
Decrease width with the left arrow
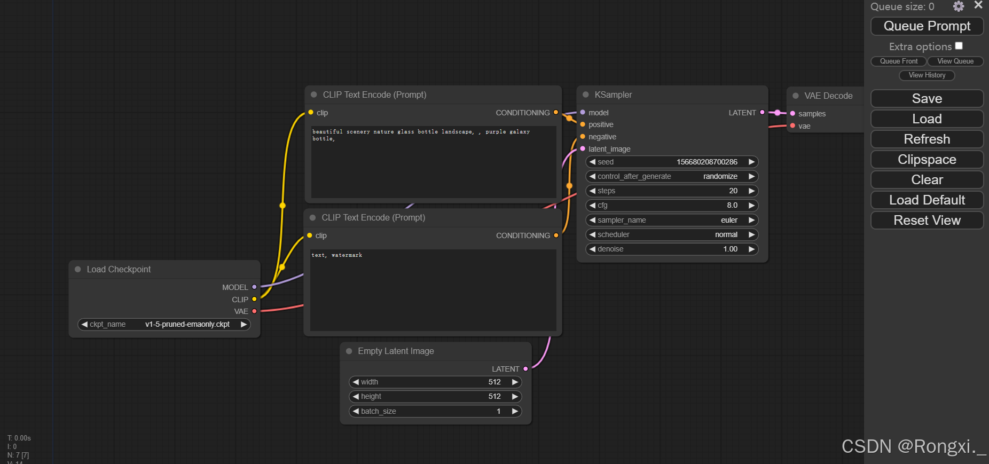(356, 382)
